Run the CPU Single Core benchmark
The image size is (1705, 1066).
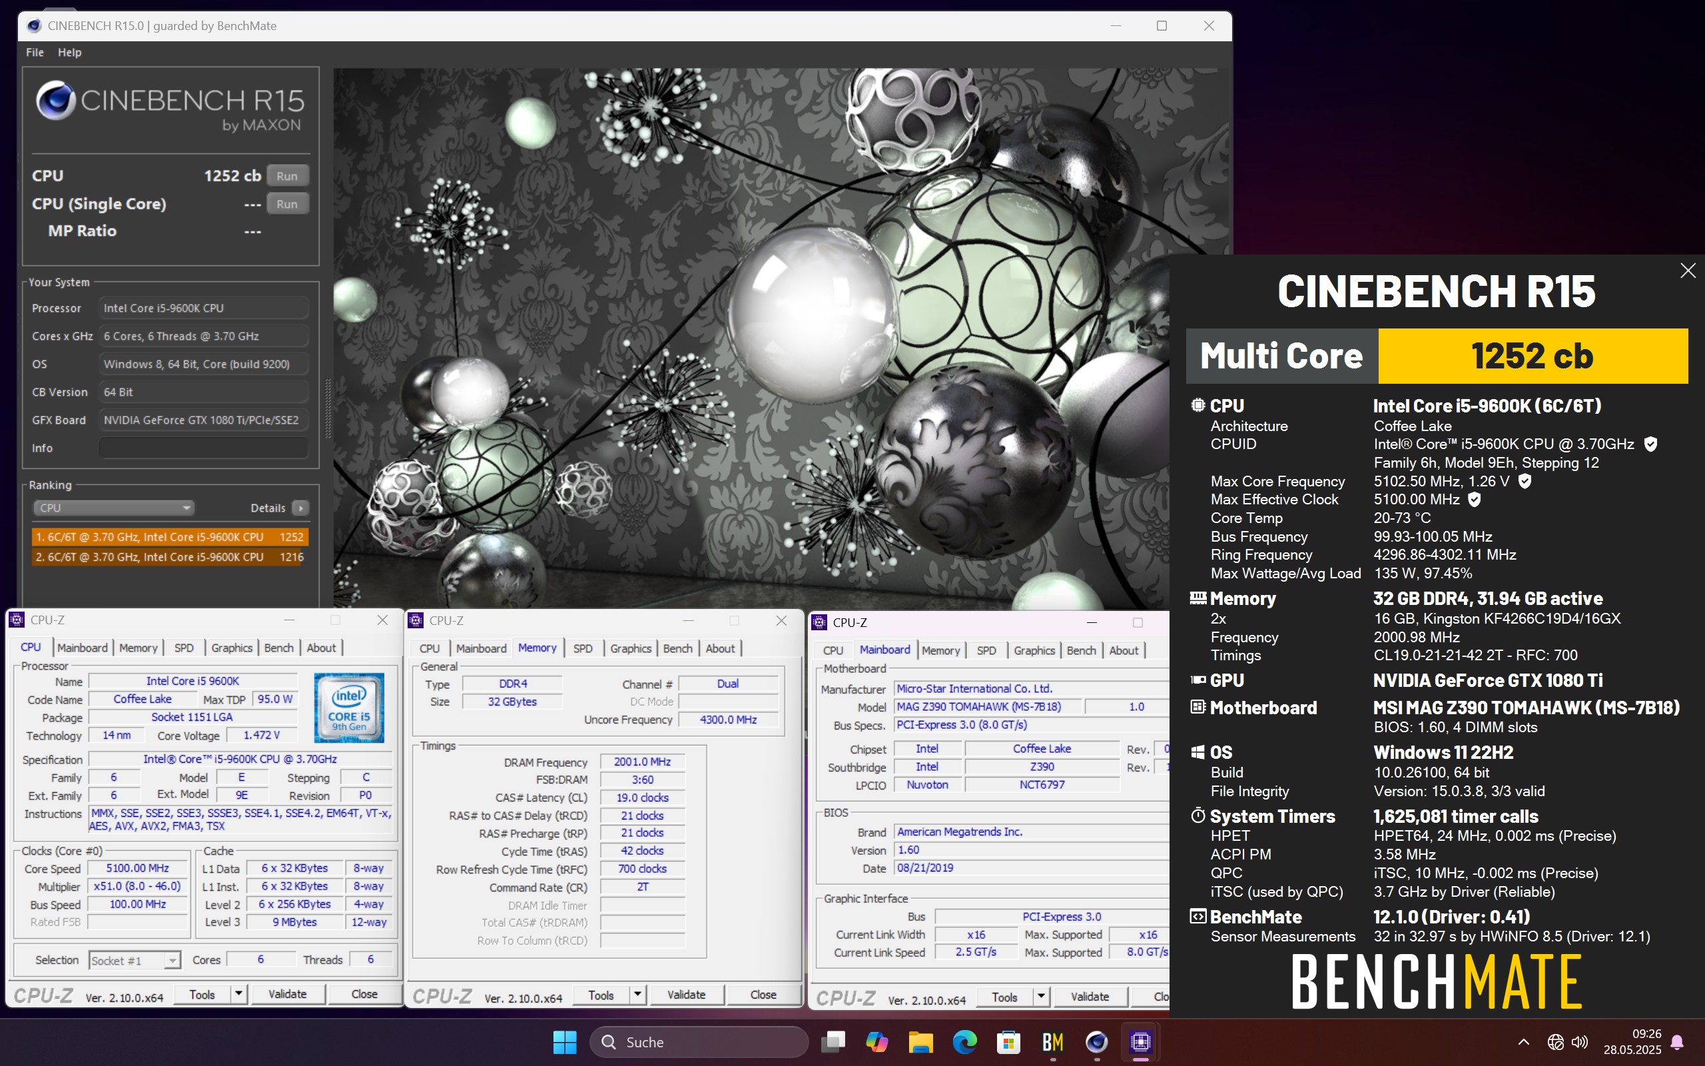pyautogui.click(x=287, y=204)
